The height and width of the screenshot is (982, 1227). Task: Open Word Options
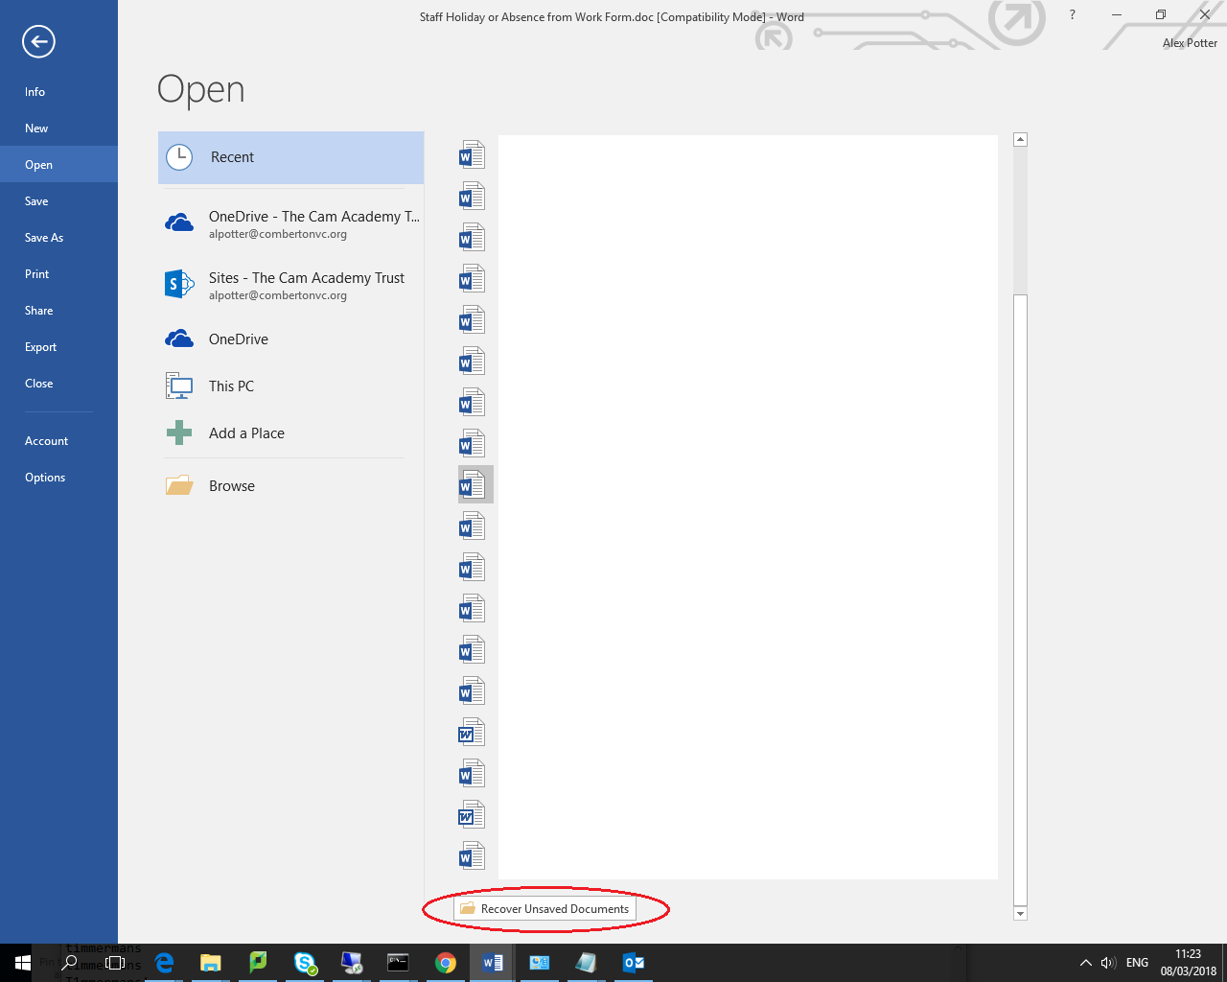(x=58, y=478)
